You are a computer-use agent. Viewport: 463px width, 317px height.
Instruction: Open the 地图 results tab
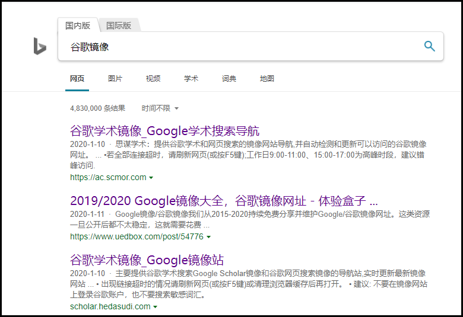(267, 79)
